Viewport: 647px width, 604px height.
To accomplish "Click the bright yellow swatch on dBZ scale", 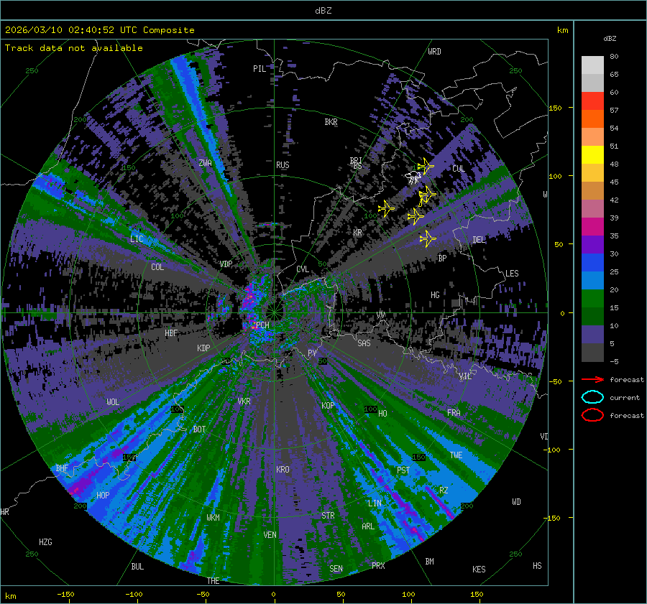I will (x=592, y=154).
